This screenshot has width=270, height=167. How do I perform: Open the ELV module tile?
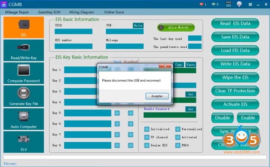(x=24, y=142)
